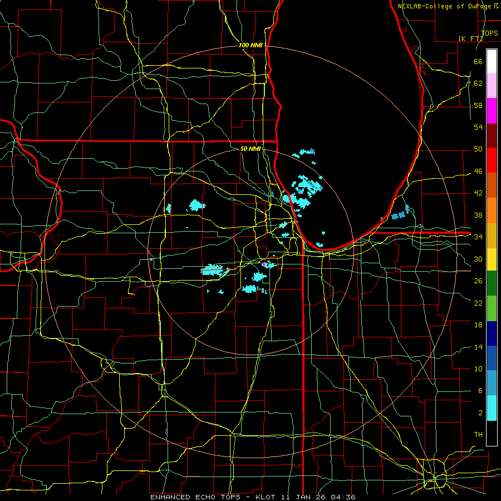Screen dimensions: 501x501
Task: Click the '14' legend value label
Action: (478, 347)
